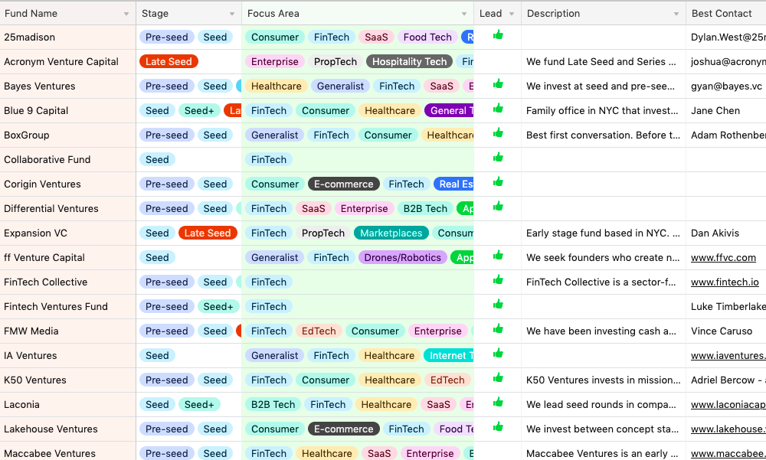The image size is (766, 460).
Task: Select the FinTech tag for Collaborative Fund
Action: click(269, 159)
